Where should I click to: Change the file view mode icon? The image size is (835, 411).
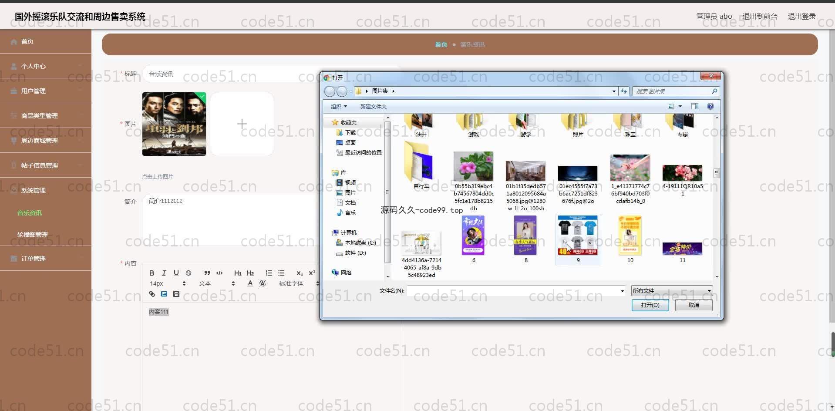671,106
